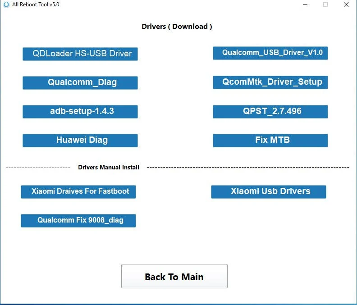The height and width of the screenshot is (305, 357).
Task: Close the All Reboot Tool window
Action: pyautogui.click(x=346, y=5)
